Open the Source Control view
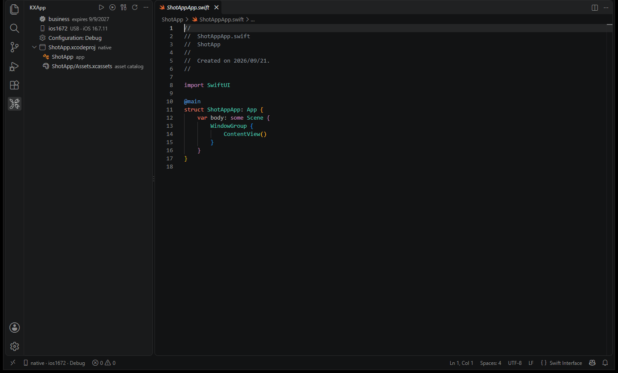The image size is (618, 373). click(15, 47)
